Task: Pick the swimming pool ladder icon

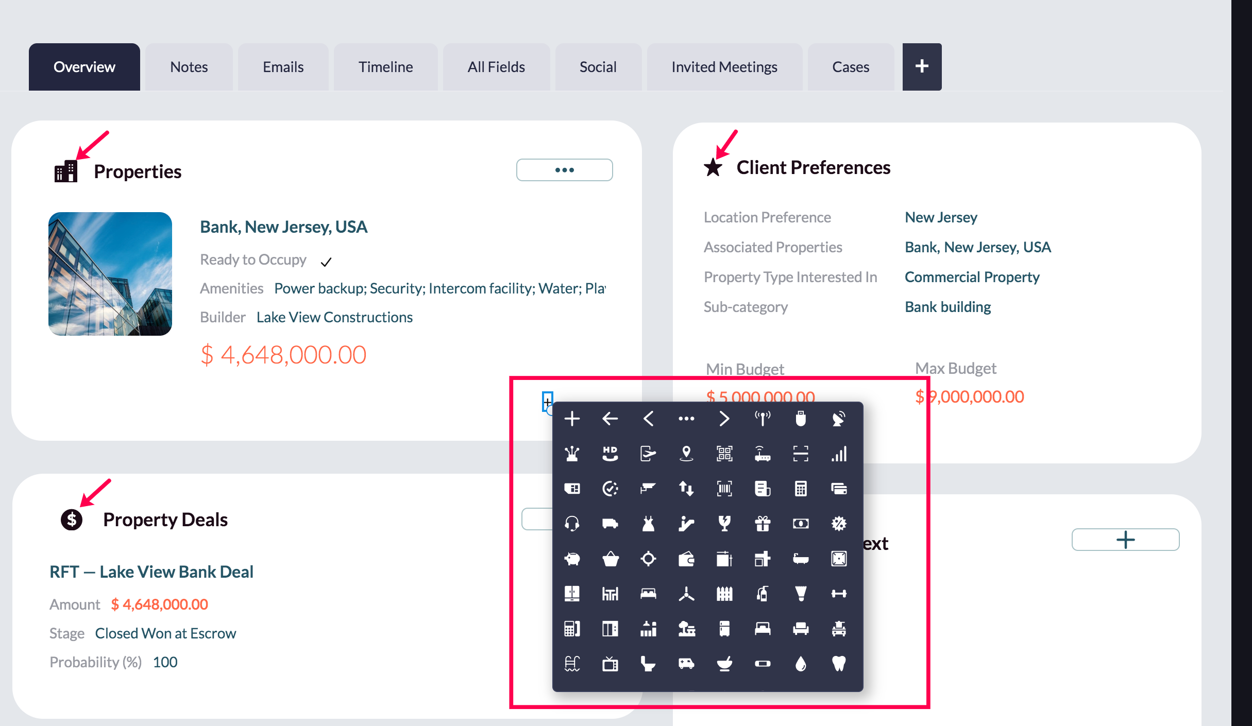Action: 572,664
